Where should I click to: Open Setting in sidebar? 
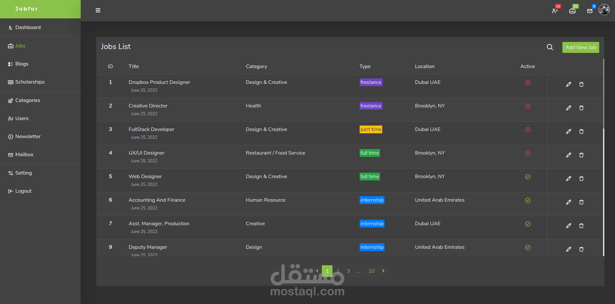40,173
